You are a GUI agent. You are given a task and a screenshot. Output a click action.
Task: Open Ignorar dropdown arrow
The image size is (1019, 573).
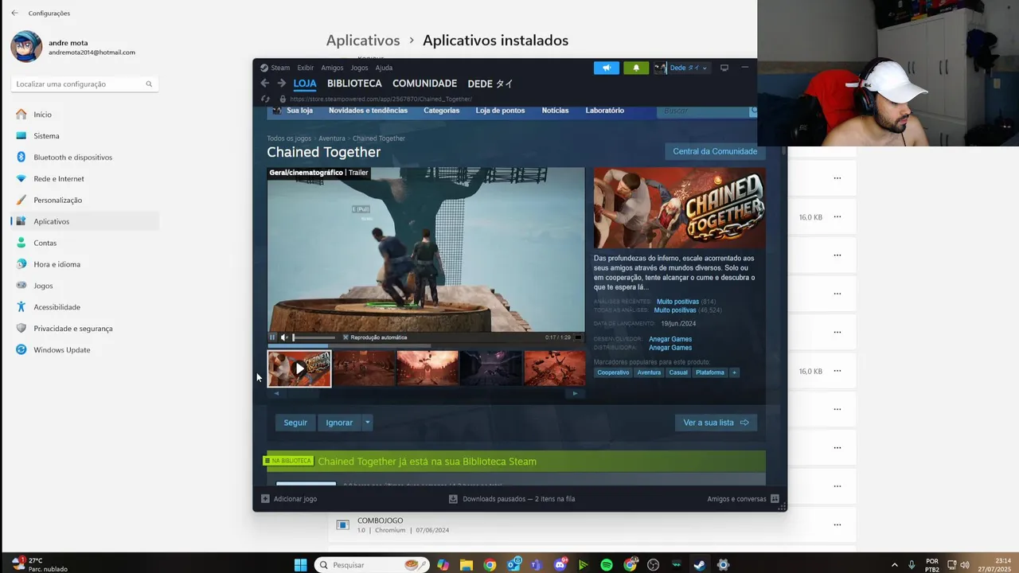(367, 423)
